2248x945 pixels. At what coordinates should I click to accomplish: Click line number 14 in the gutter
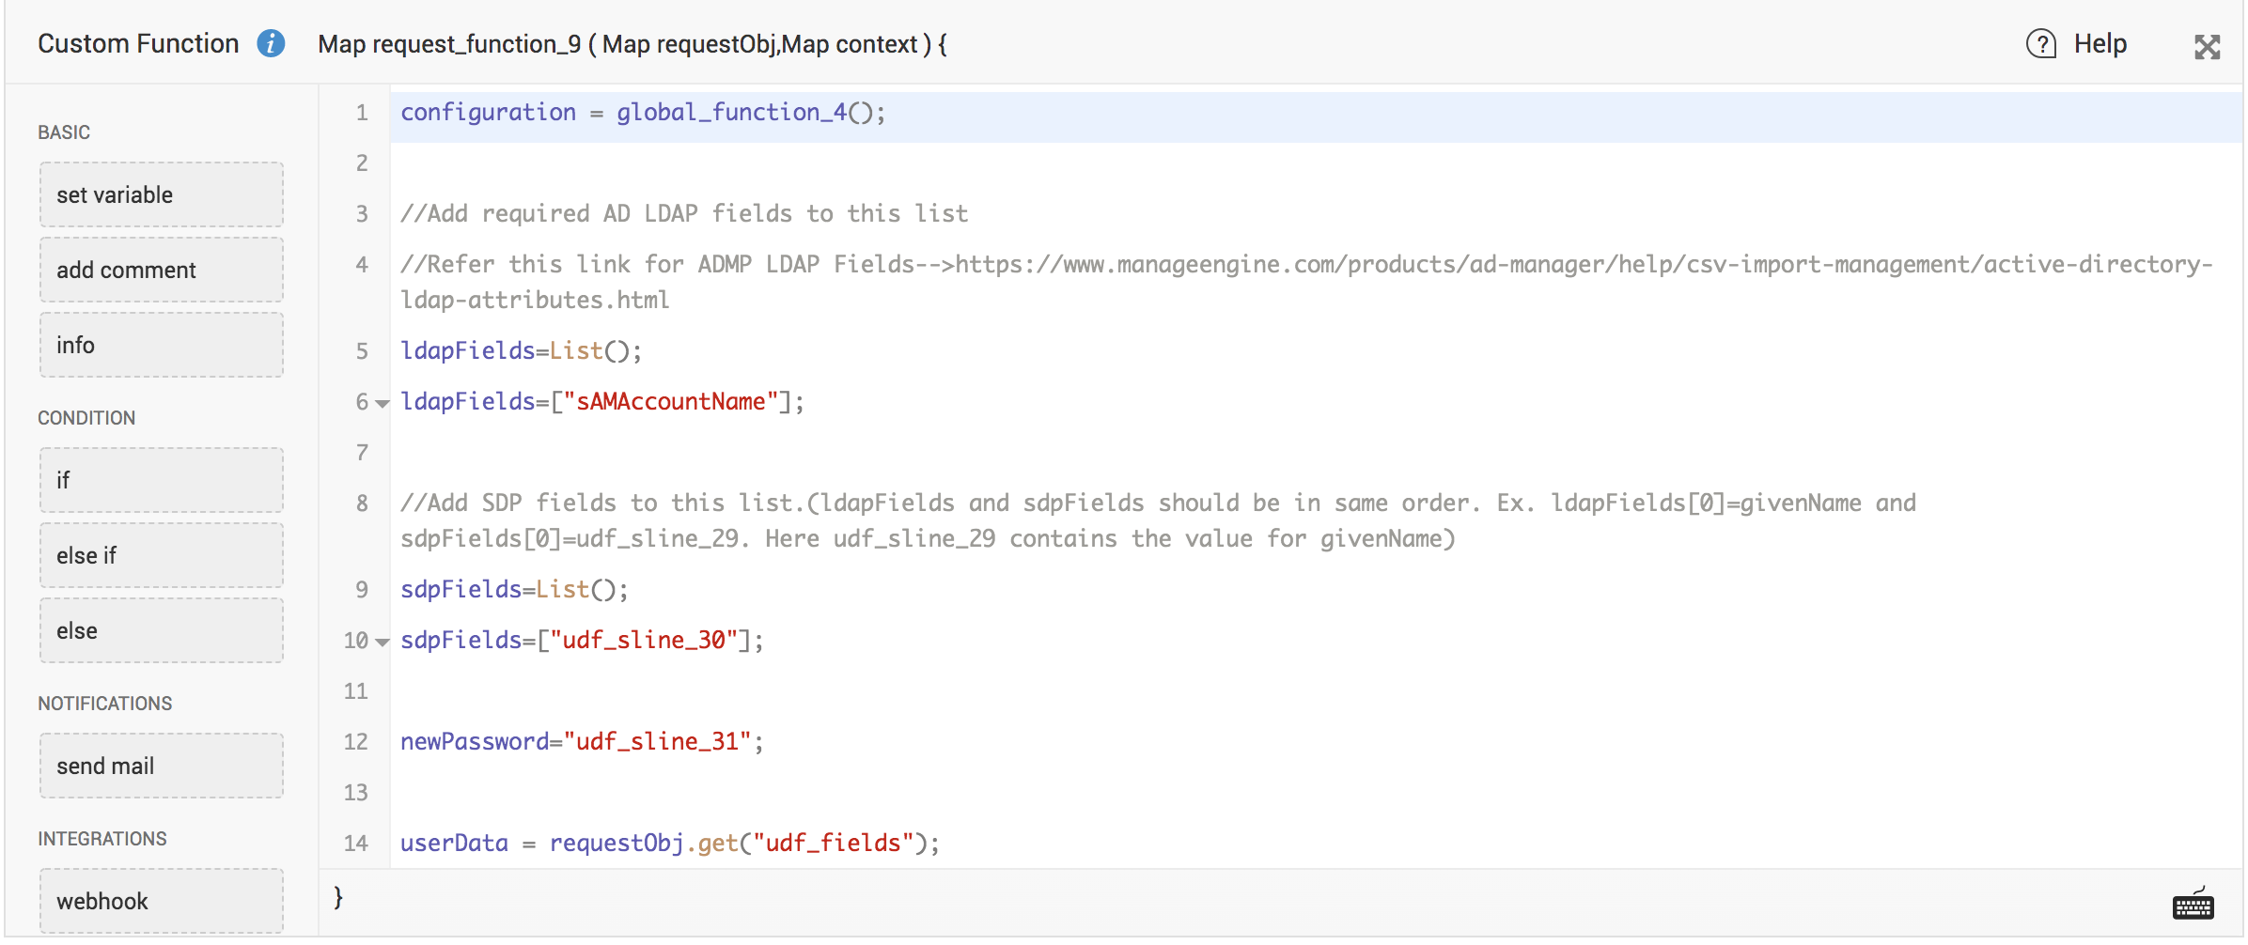point(355,844)
